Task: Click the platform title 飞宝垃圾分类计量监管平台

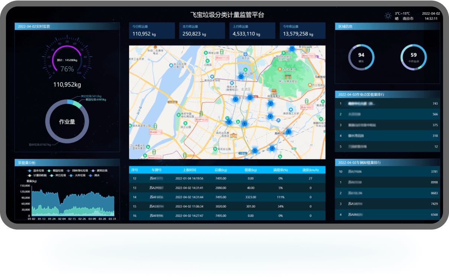Action: click(227, 15)
